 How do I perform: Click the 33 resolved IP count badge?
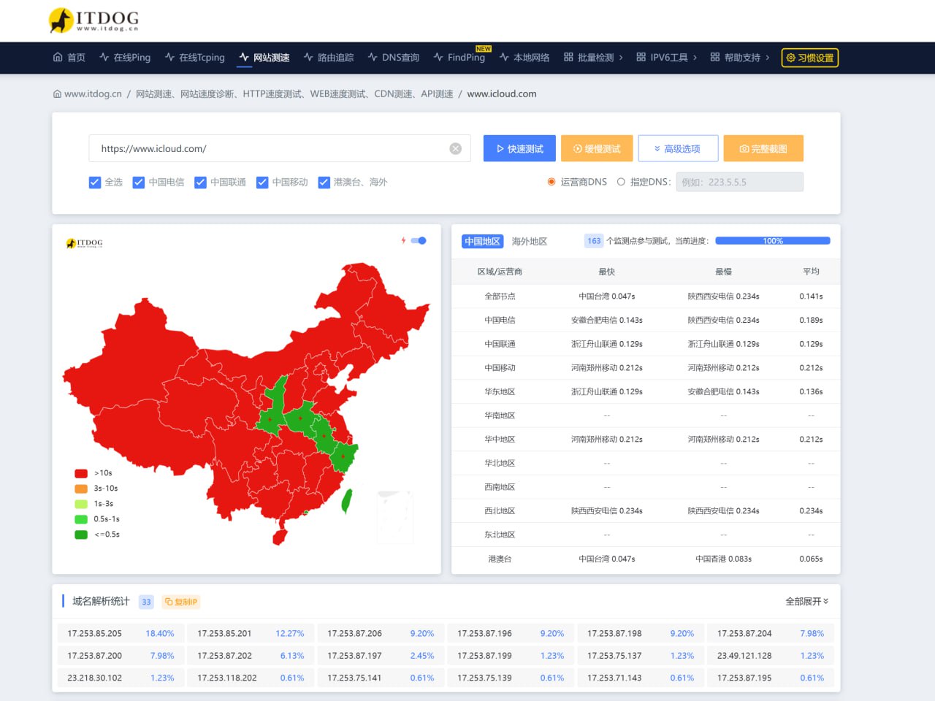click(146, 602)
